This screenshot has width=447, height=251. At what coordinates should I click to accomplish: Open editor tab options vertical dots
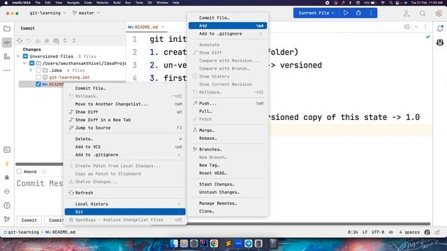click(425, 26)
